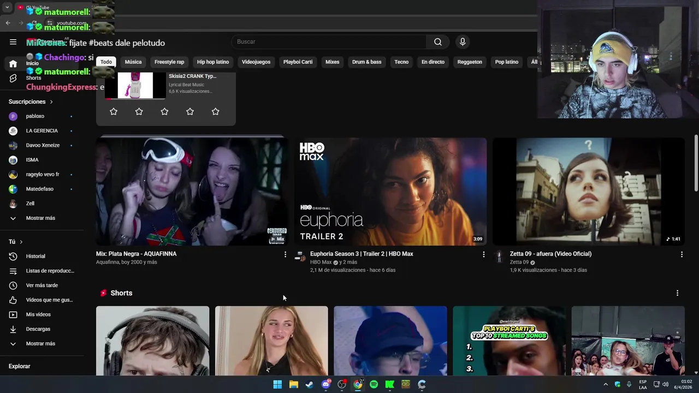Open Historial from sidebar
Image resolution: width=699 pixels, height=393 pixels.
(41, 256)
